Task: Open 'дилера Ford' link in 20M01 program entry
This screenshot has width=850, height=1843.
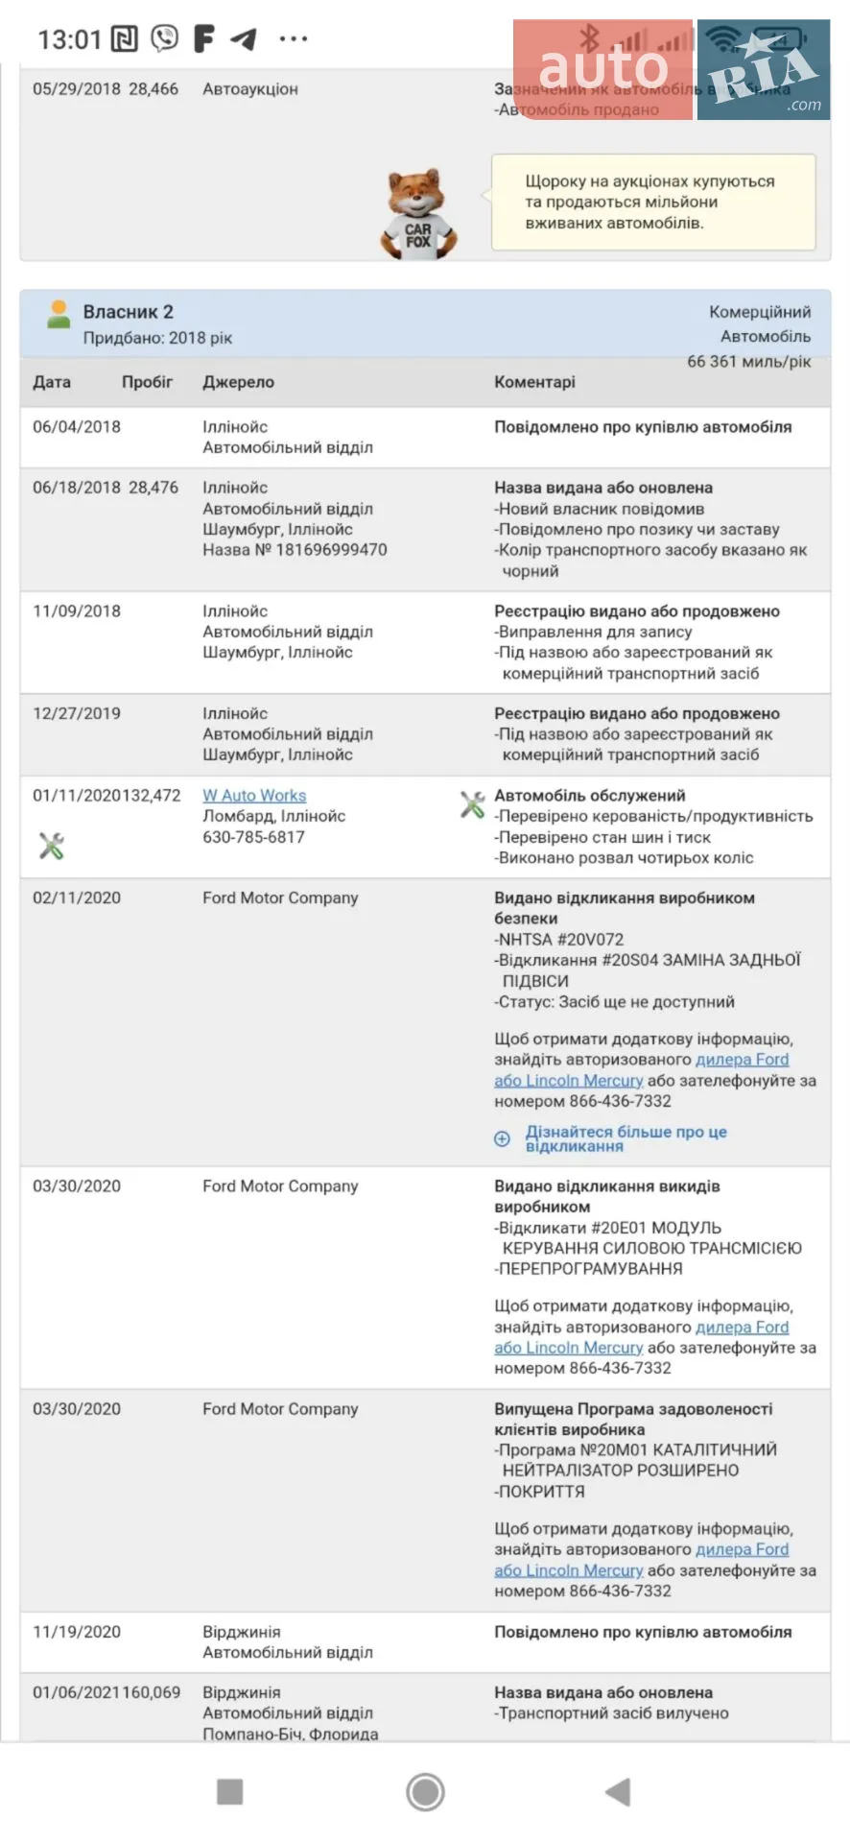Action: pos(742,1549)
